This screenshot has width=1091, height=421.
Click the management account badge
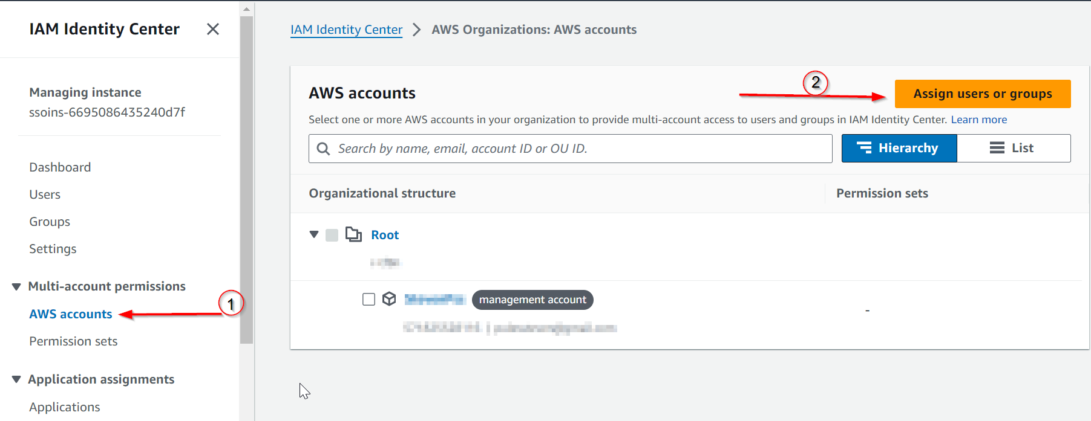tap(532, 300)
